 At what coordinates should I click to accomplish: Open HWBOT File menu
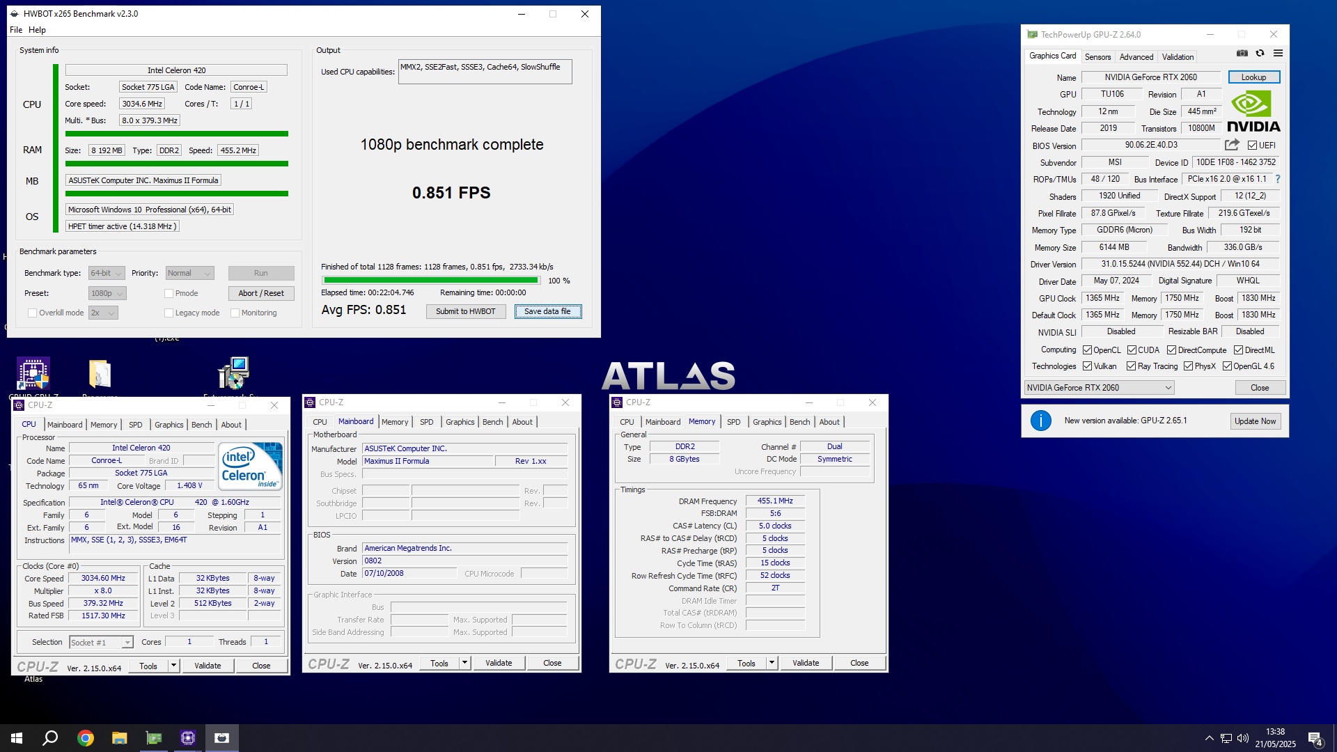pyautogui.click(x=16, y=30)
